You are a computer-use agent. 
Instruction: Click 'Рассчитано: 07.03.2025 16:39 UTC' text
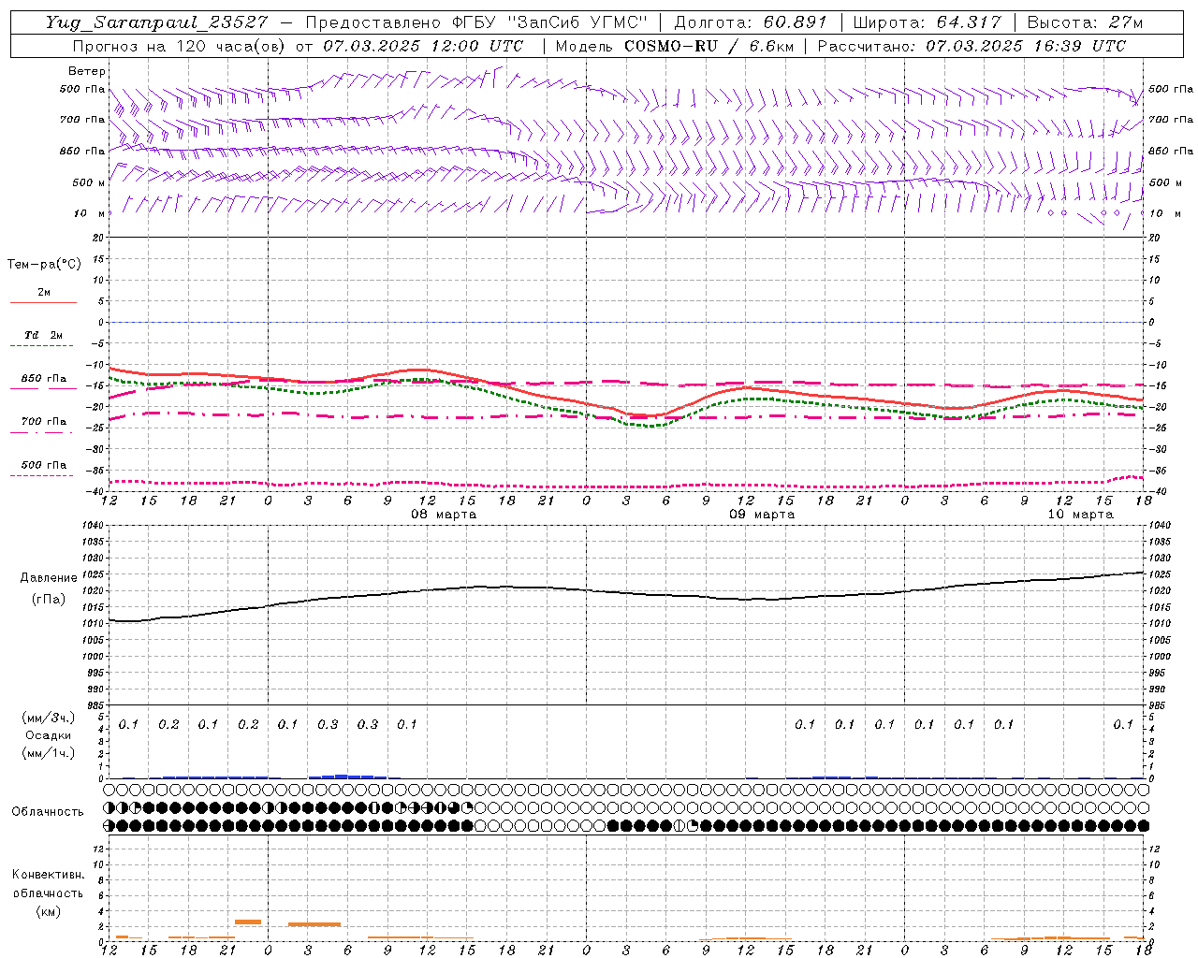(972, 46)
